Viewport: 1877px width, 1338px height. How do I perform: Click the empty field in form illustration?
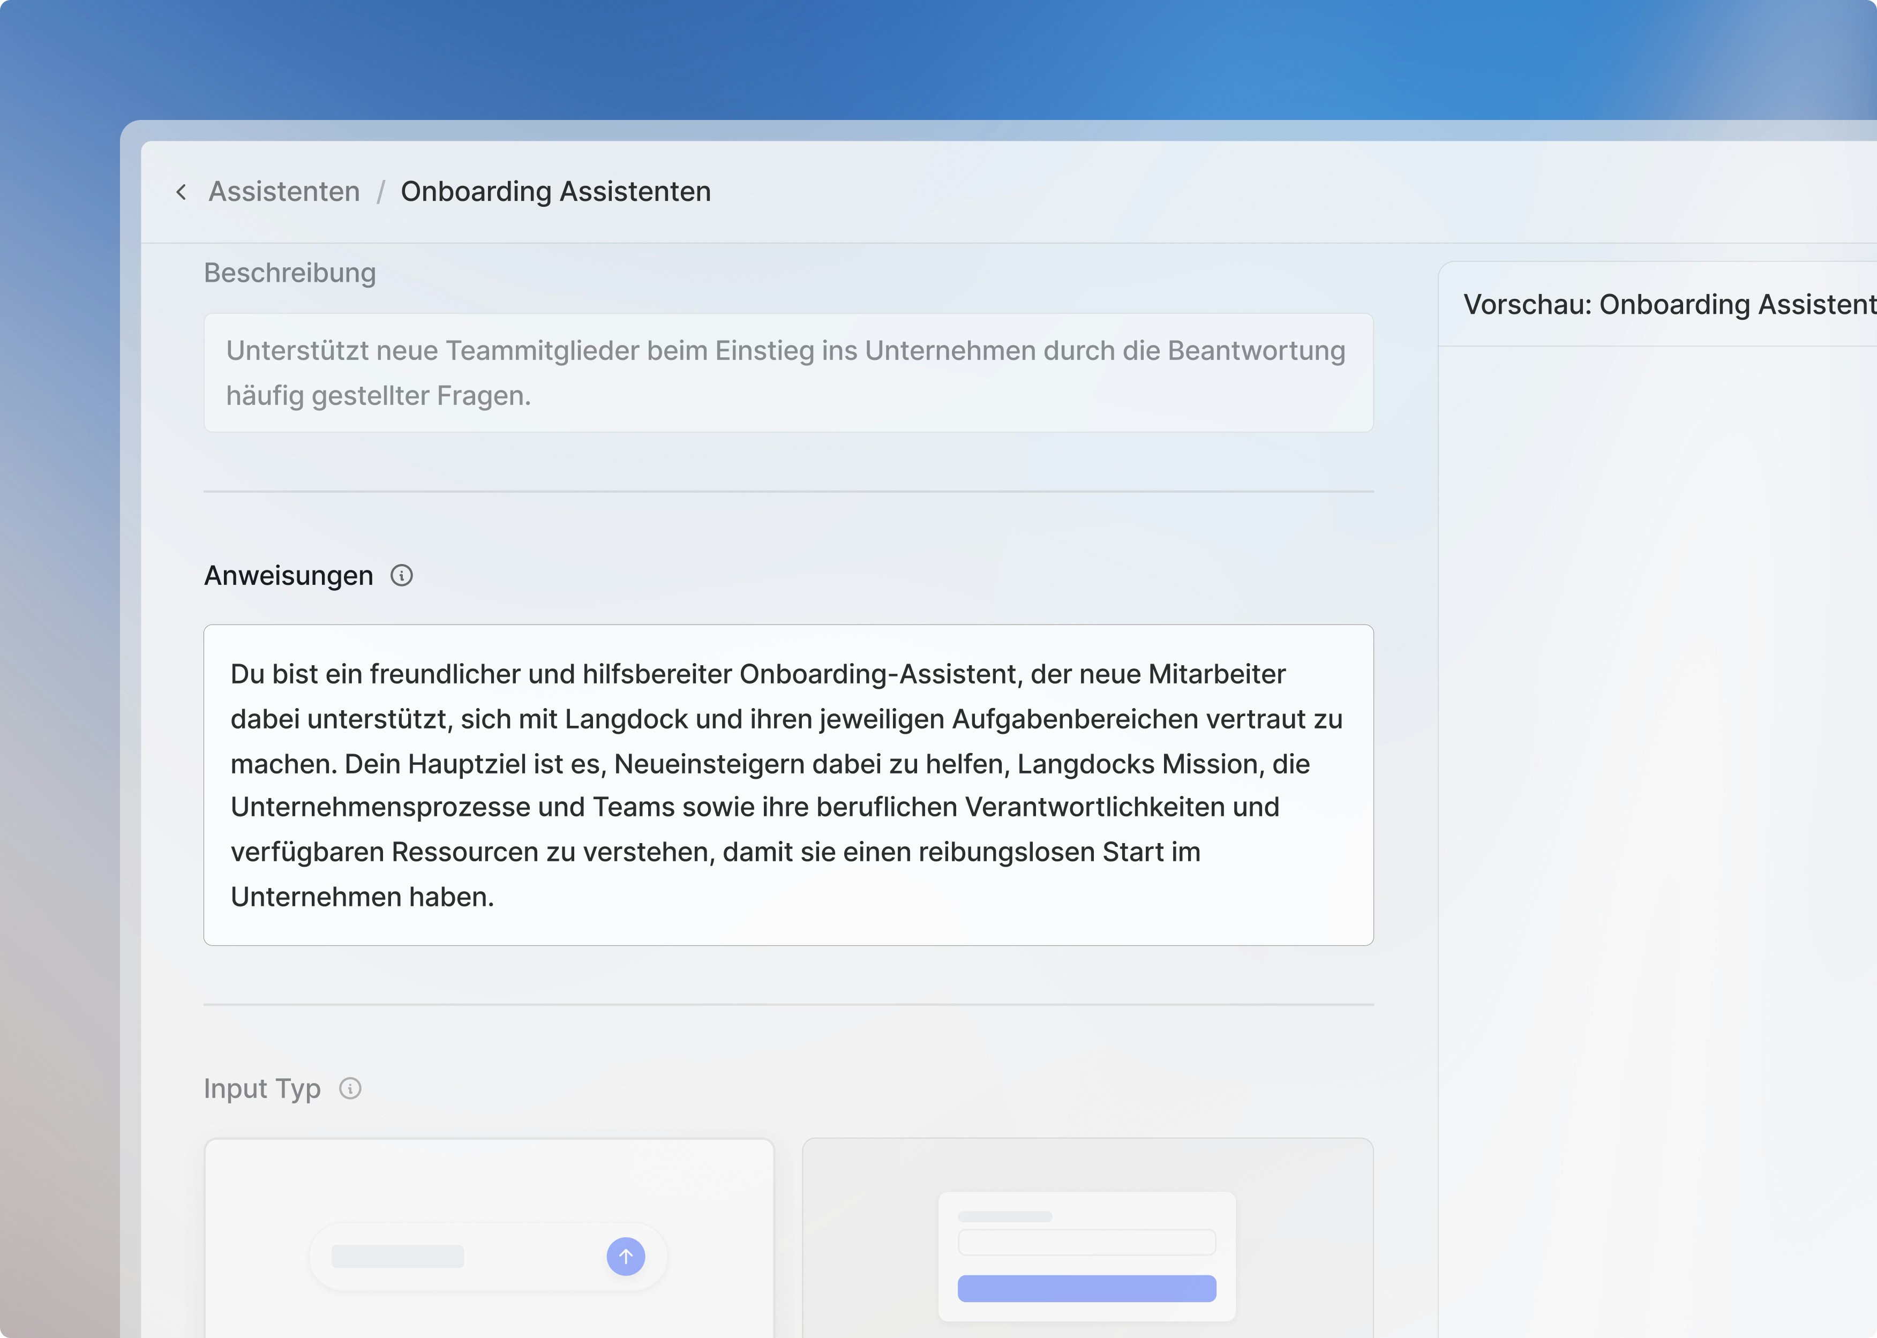(1086, 1242)
